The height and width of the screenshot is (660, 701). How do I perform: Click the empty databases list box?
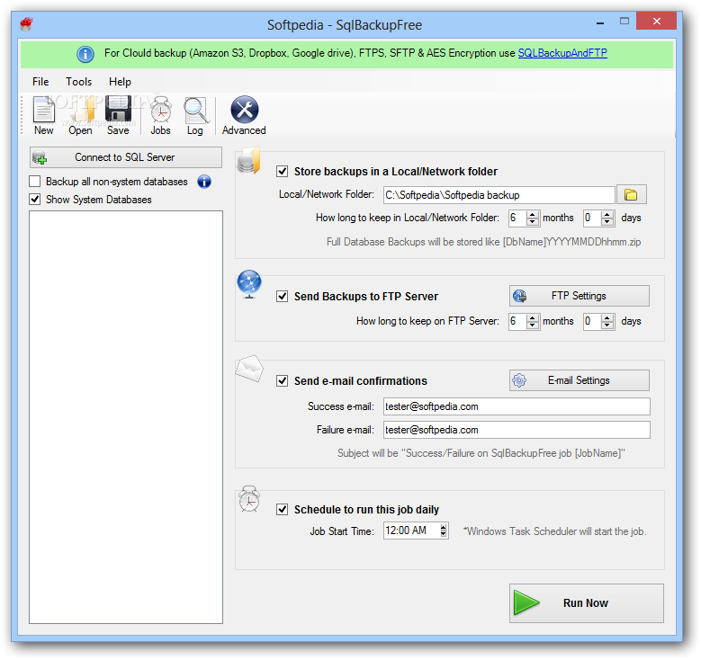[x=126, y=417]
